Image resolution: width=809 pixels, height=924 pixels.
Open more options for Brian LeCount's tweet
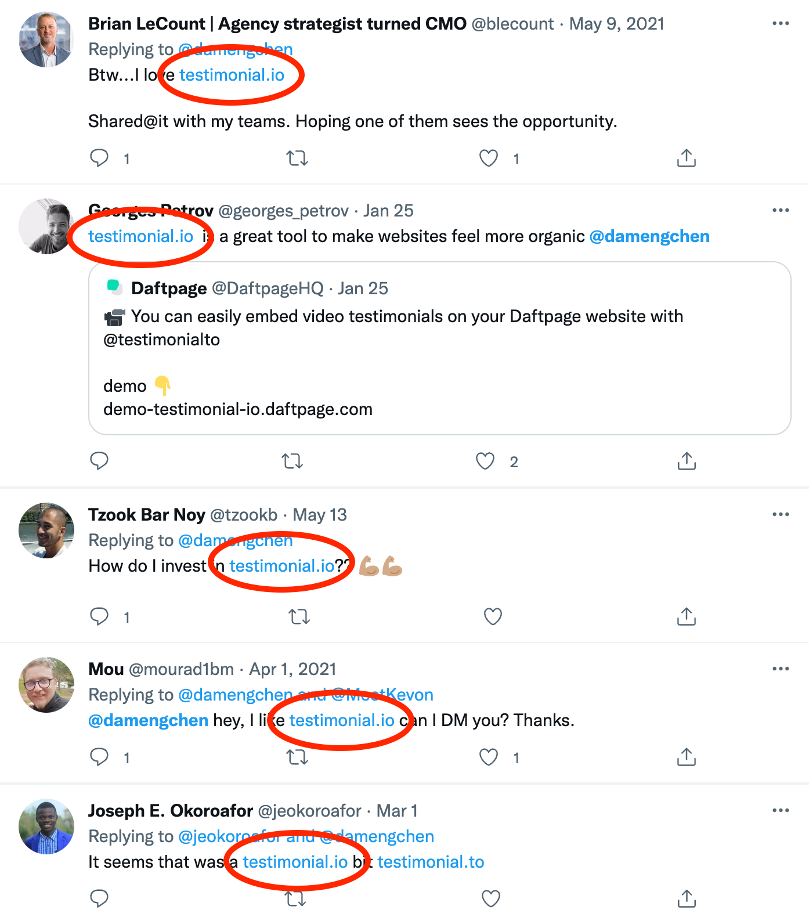point(781,24)
